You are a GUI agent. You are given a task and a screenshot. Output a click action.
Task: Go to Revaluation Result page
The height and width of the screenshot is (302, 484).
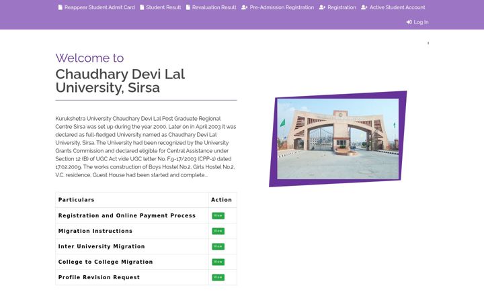(x=211, y=7)
